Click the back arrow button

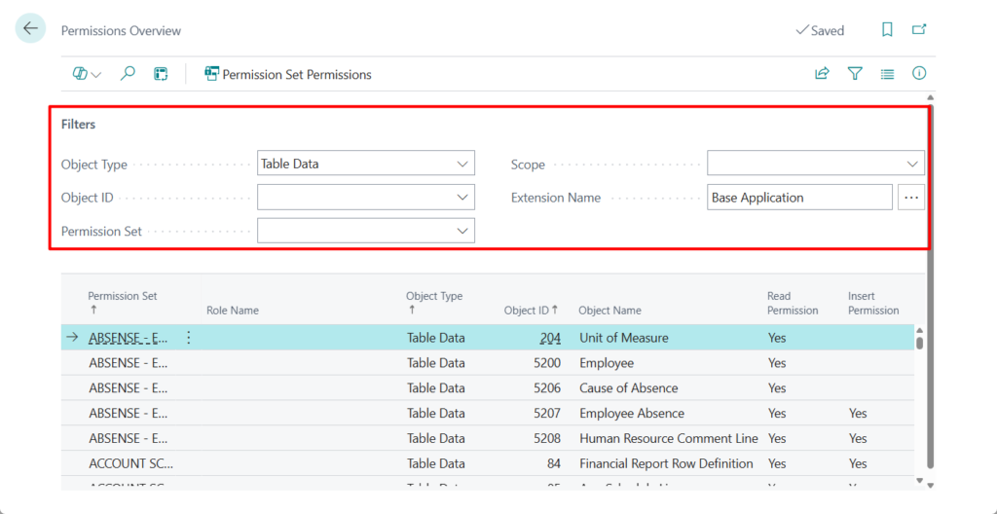click(x=30, y=29)
